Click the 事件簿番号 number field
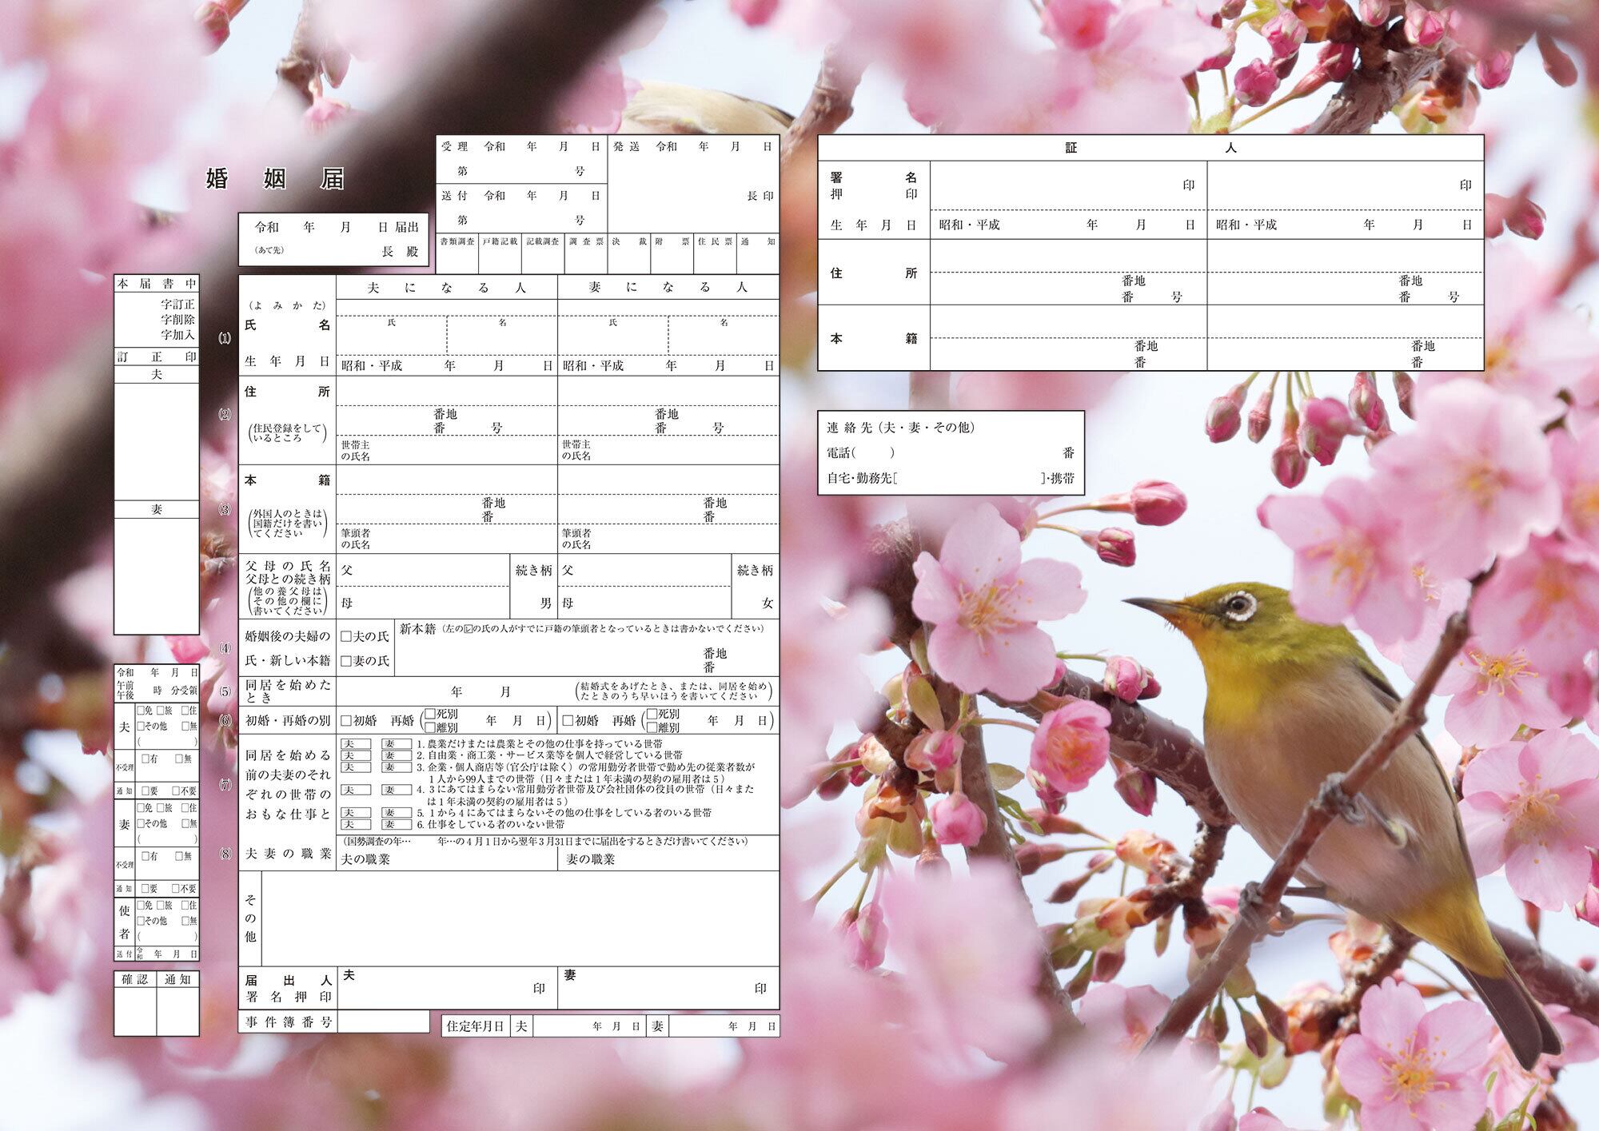 click(383, 1022)
